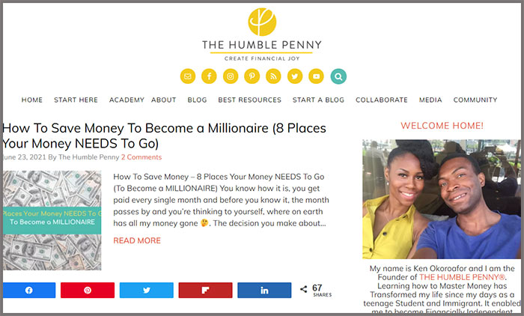Open the Facebook social icon
The width and height of the screenshot is (524, 316).
tap(209, 76)
